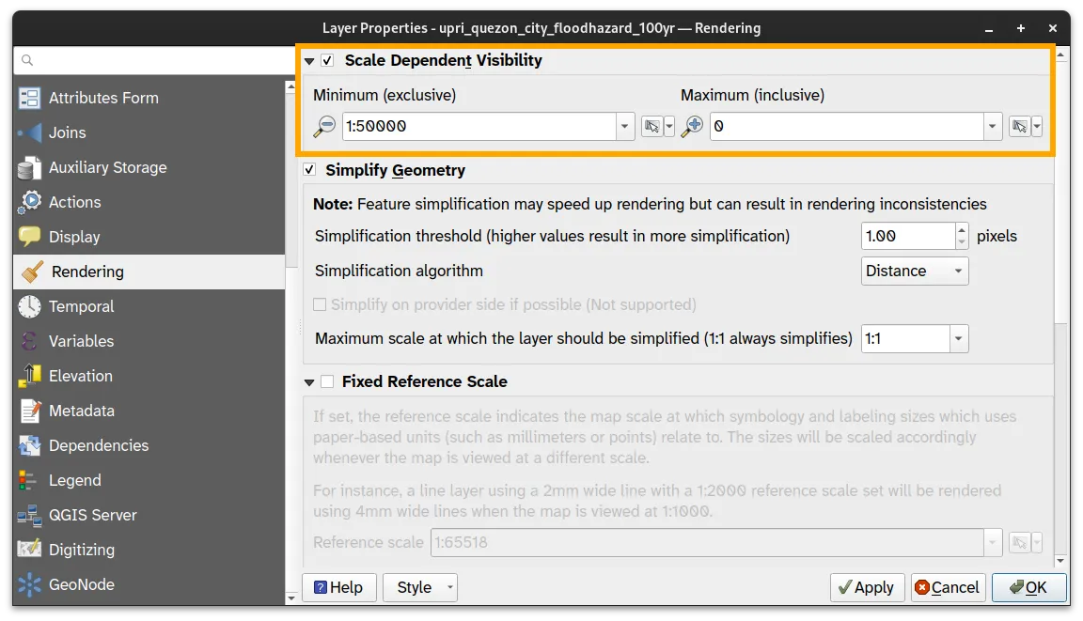This screenshot has width=1083, height=621.
Task: Click the Apply button
Action: click(867, 587)
